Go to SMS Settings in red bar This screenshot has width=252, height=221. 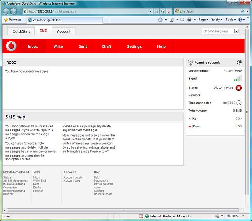click(134, 46)
